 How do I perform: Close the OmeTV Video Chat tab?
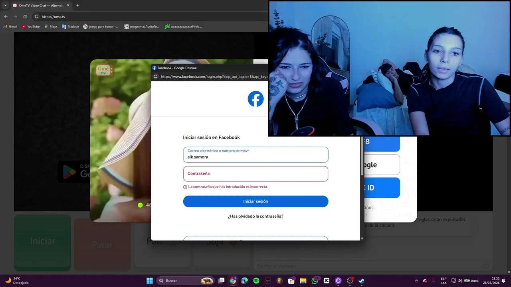(x=67, y=6)
